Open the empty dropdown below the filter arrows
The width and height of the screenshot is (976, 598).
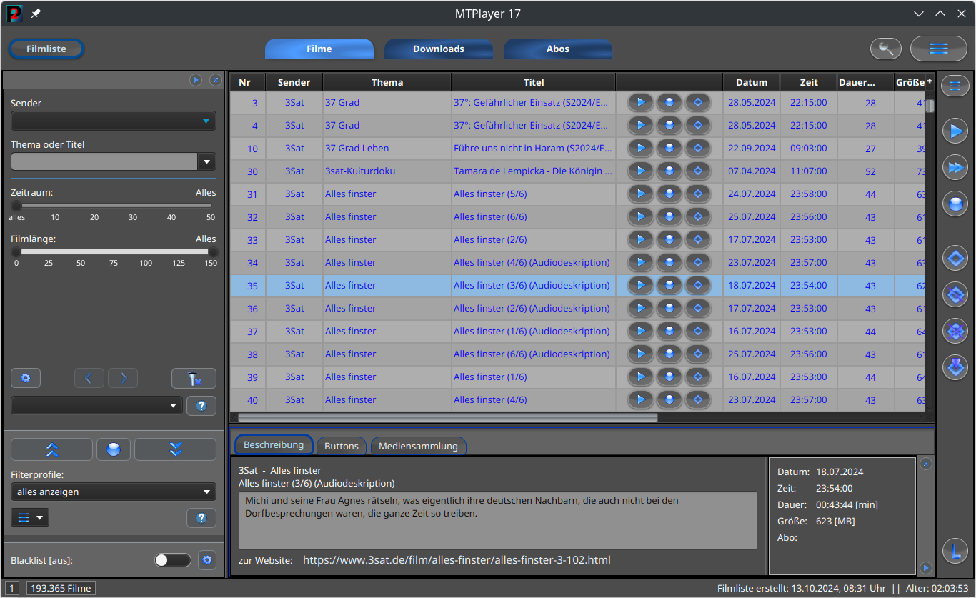click(x=96, y=405)
